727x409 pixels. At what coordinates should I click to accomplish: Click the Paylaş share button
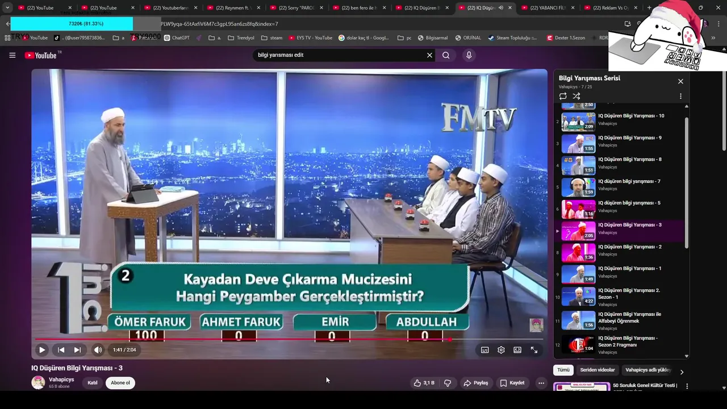point(476,383)
